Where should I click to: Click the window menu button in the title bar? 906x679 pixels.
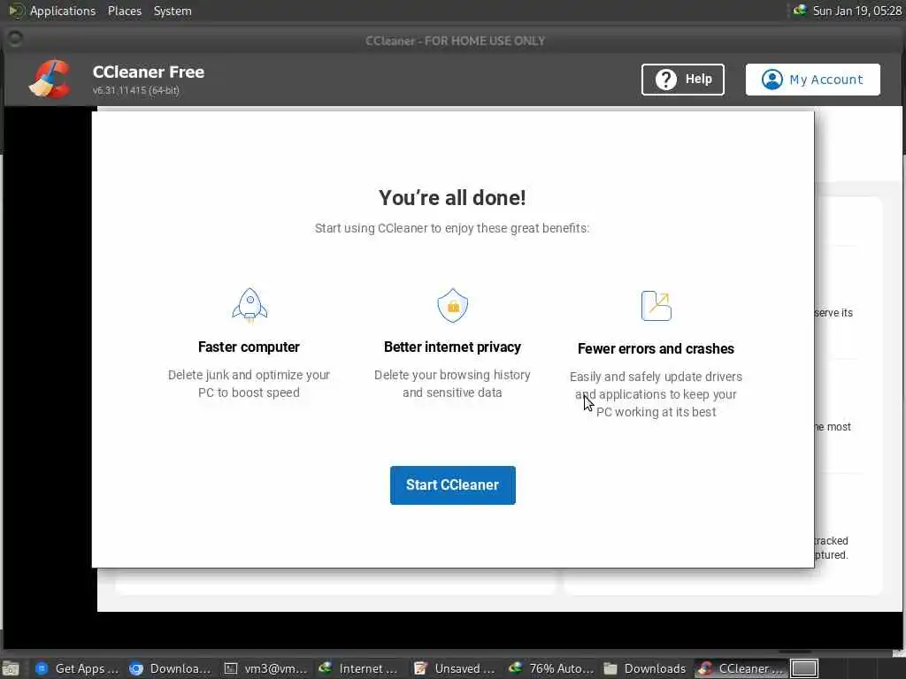(x=15, y=39)
